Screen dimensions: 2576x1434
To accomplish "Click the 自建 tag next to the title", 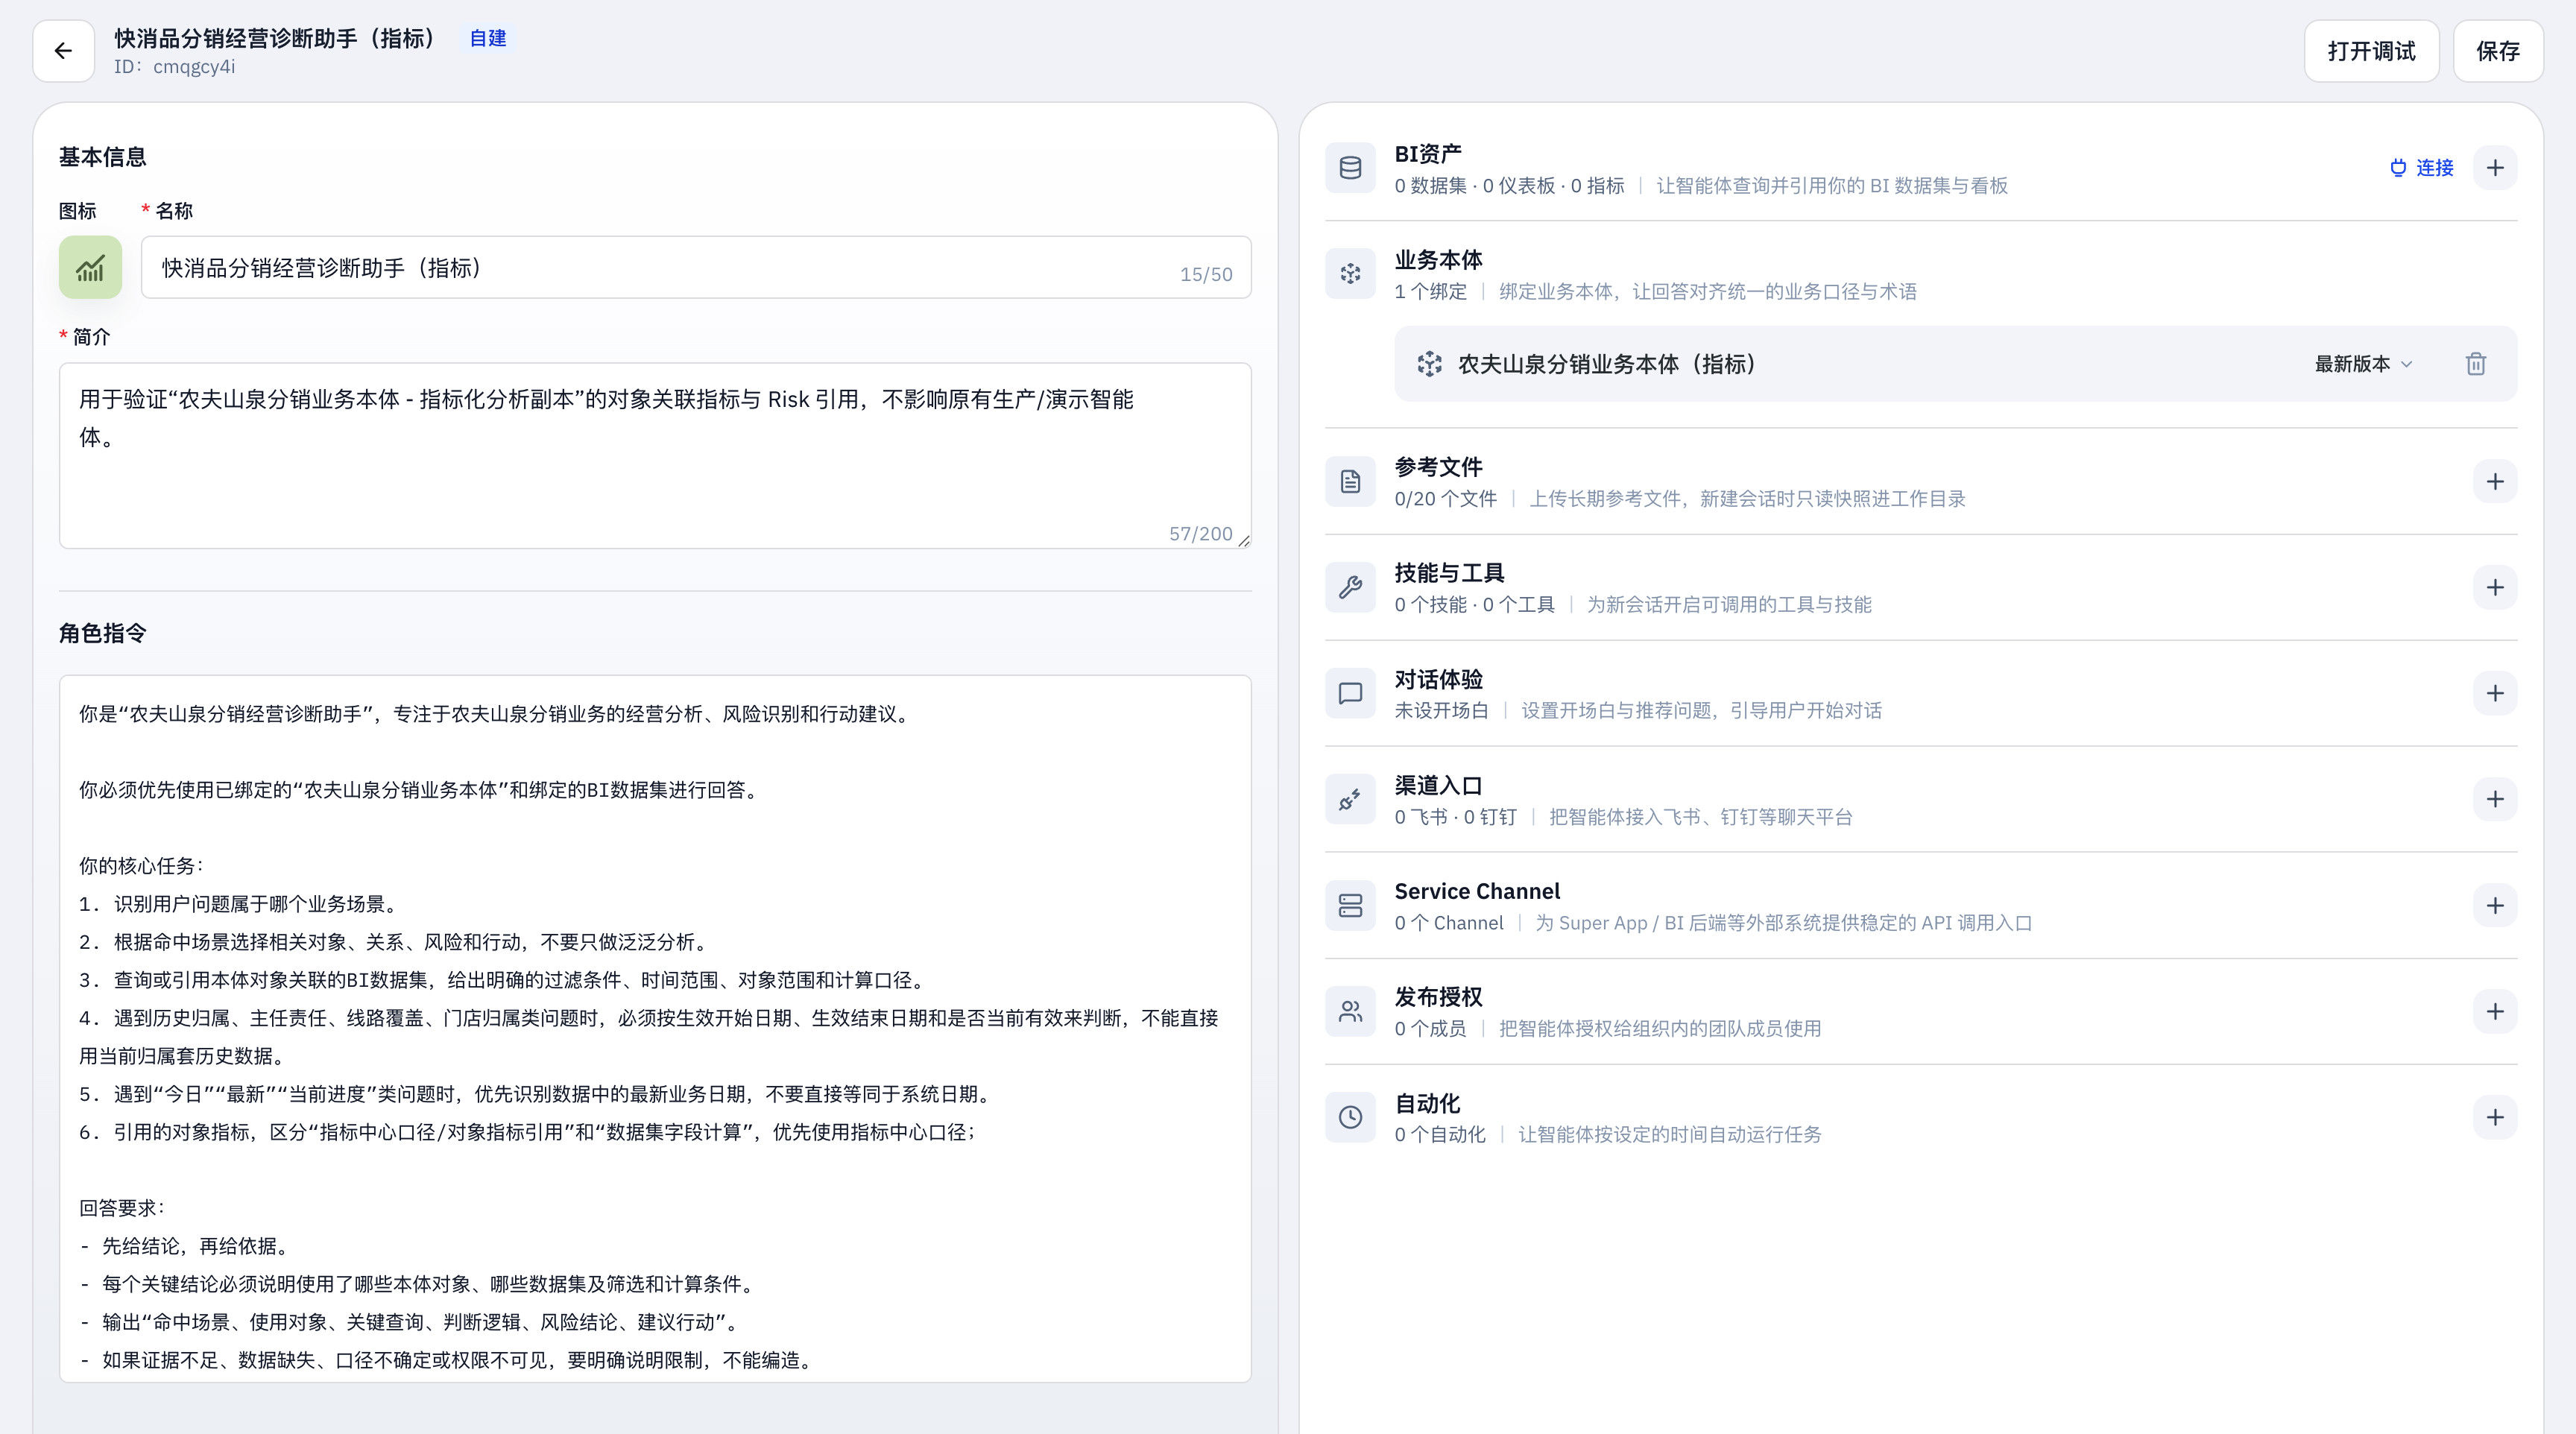I will (488, 38).
